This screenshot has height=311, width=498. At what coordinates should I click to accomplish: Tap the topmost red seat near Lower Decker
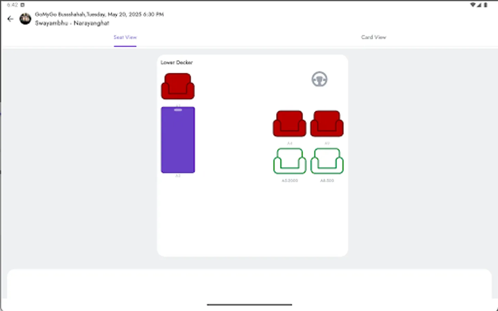pos(177,86)
